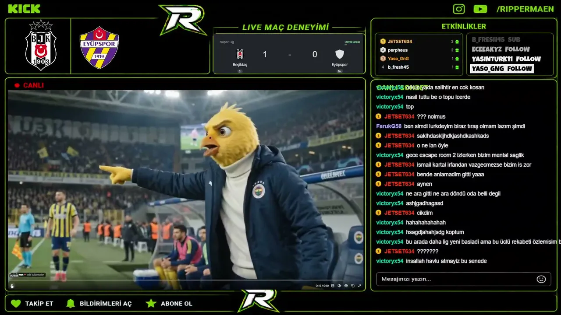Open video player settings gear icon
This screenshot has width=561, height=315.
click(346, 286)
